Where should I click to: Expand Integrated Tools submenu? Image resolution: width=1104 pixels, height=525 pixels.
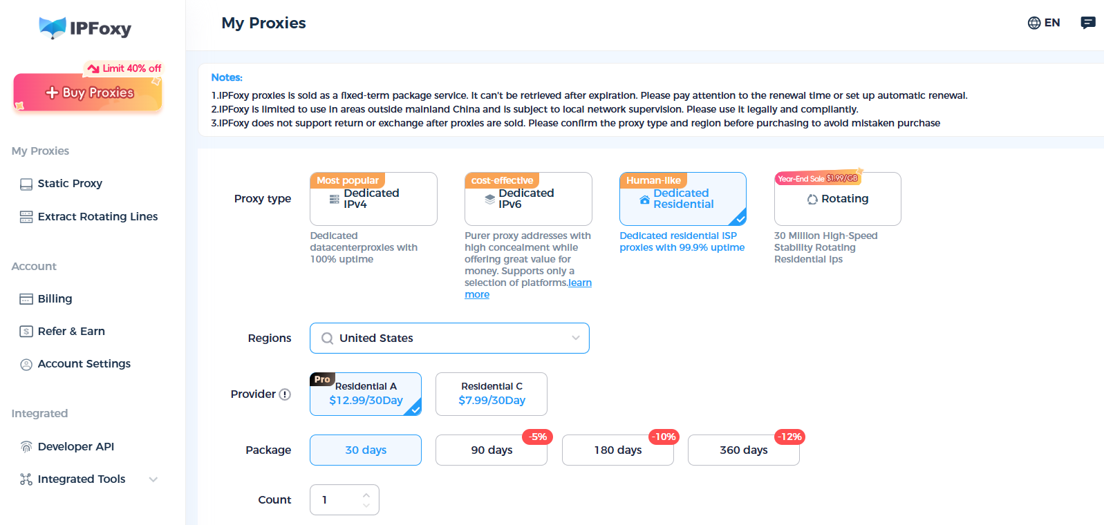coord(153,479)
